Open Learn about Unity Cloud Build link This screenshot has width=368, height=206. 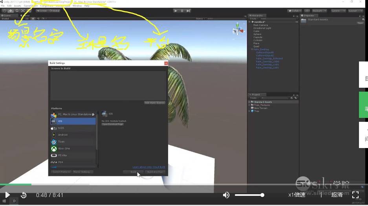pos(149,167)
